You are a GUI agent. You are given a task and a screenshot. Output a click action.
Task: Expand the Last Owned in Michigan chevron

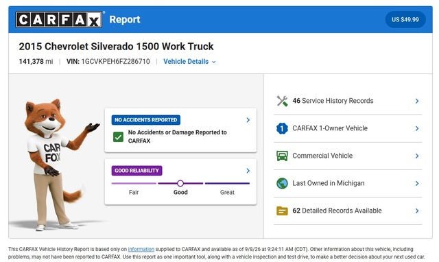pyautogui.click(x=417, y=183)
